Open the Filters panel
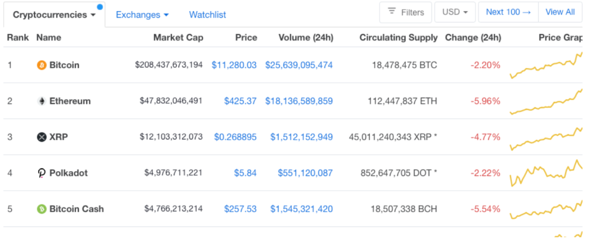The image size is (606, 243). [x=406, y=12]
